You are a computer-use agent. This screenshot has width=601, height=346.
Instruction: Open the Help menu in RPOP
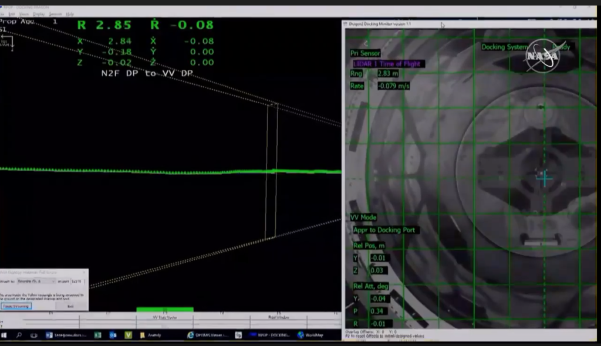[x=70, y=14]
